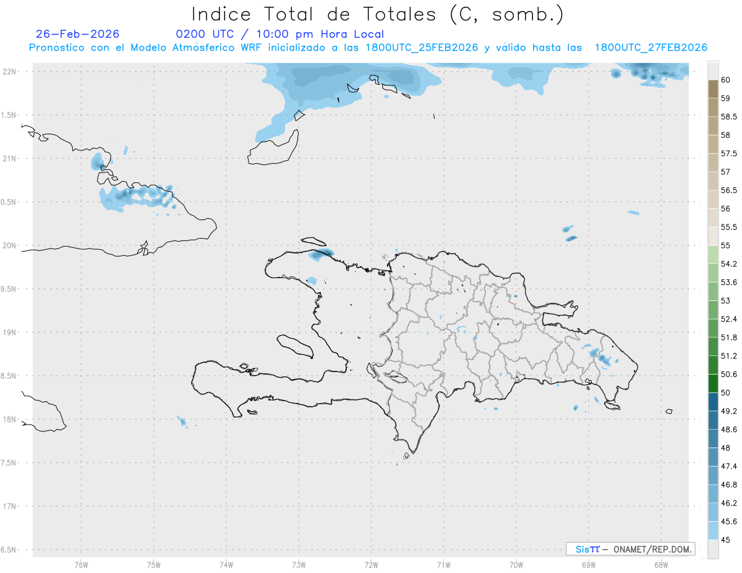Click the initialization time '1800UTC_25FEB2026'
The height and width of the screenshot is (573, 742).
[422, 48]
